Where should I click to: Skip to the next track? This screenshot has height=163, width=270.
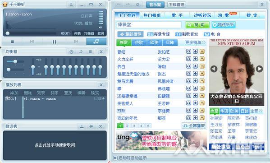point(76,42)
